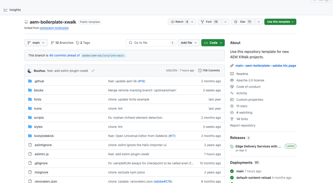Open the Star lists dropdown arrow
The height and width of the screenshot is (183, 333).
click(259, 22)
